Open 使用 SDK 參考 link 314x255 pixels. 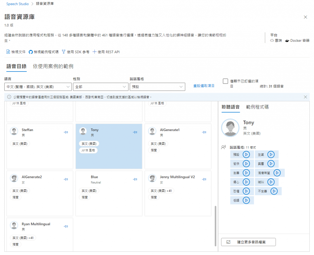(75, 52)
